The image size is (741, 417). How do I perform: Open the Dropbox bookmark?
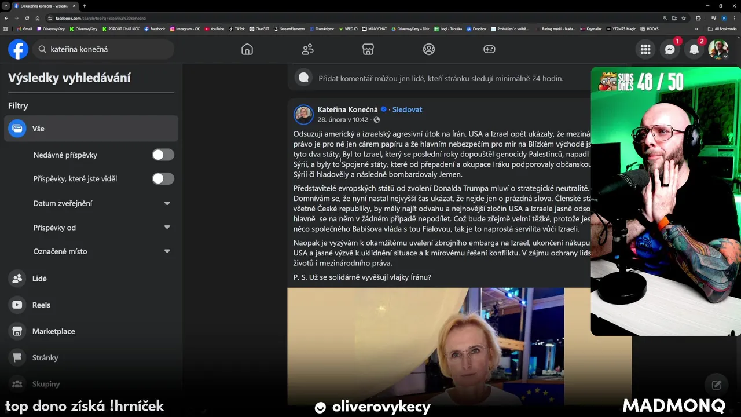tap(476, 29)
